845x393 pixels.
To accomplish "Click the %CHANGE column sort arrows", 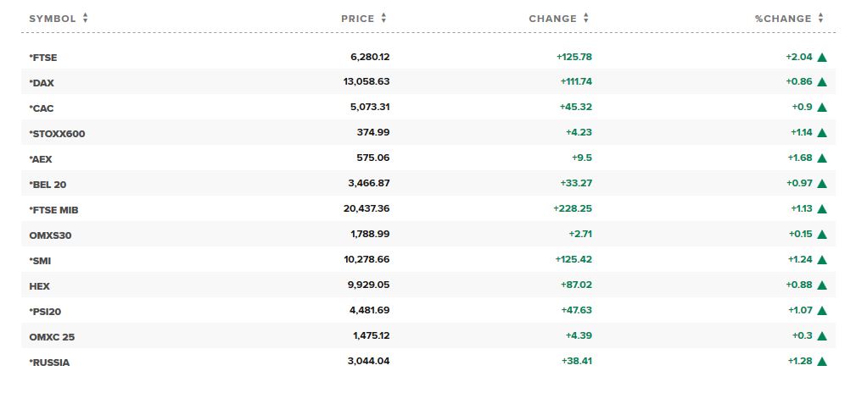I will point(820,19).
